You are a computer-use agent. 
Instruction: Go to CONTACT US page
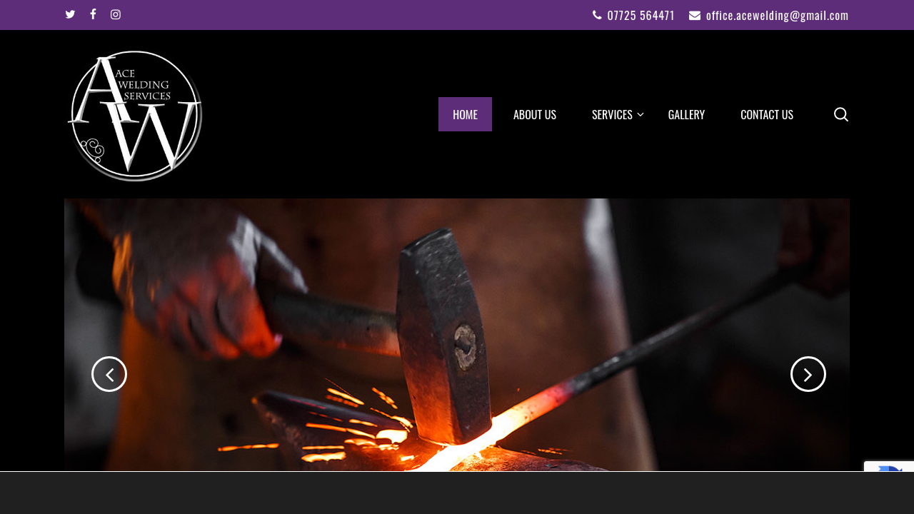coord(766,113)
